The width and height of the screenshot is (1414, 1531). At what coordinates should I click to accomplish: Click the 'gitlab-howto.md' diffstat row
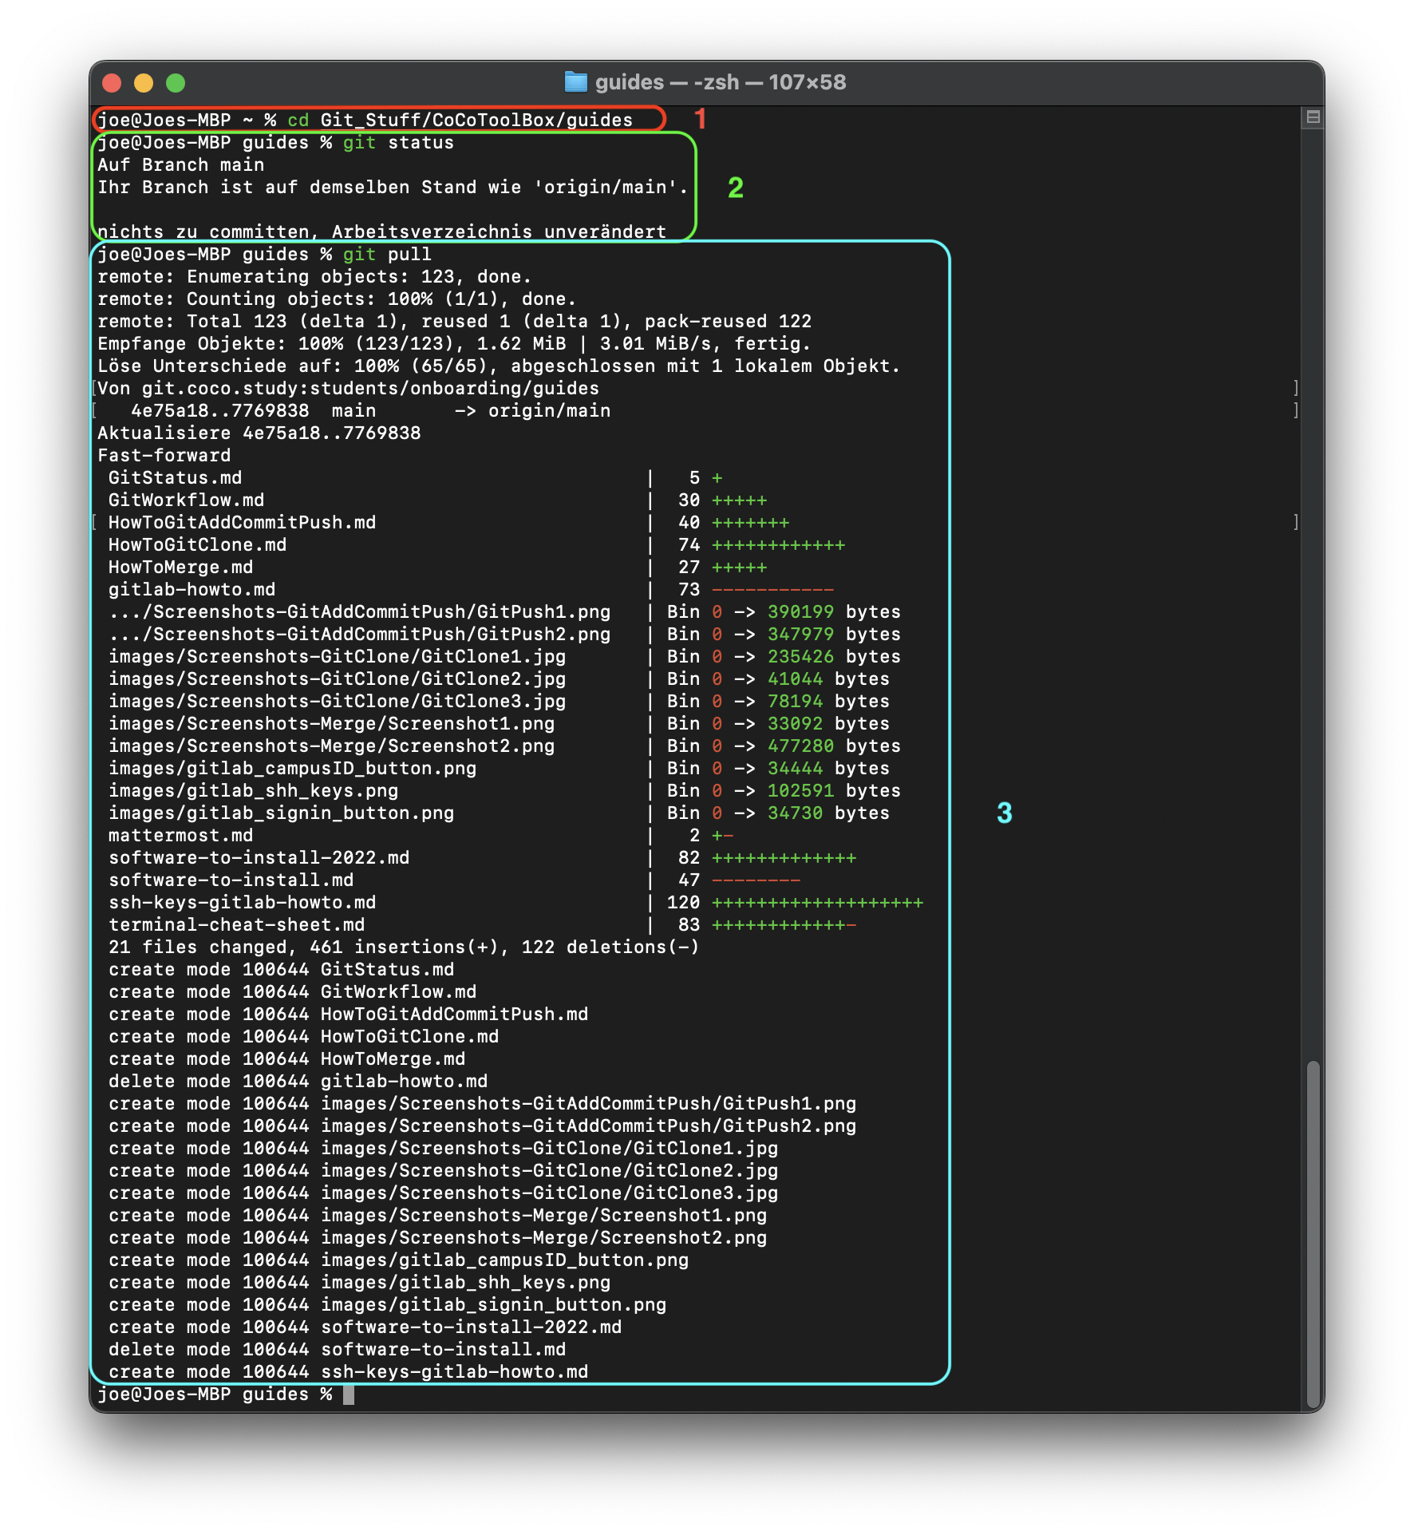(x=471, y=589)
